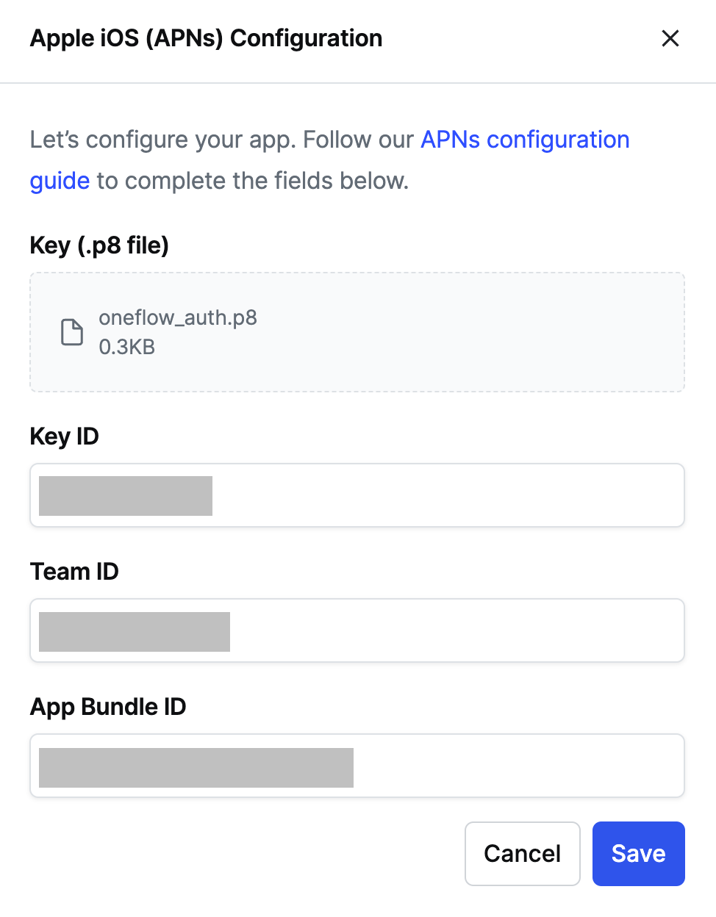Click the 0.3KB file size text
The width and height of the screenshot is (716, 917).
(127, 347)
